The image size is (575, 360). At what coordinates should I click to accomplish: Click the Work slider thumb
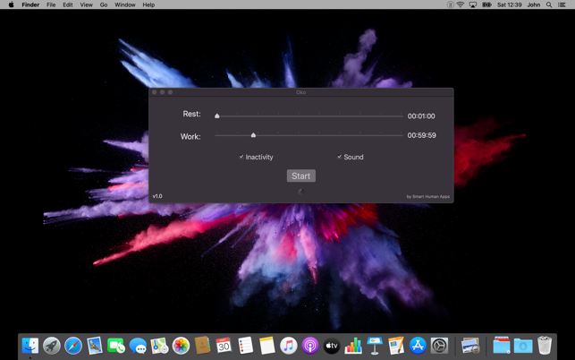[x=253, y=135]
